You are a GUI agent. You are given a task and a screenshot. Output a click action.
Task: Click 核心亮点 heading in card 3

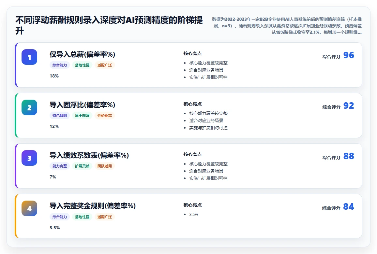pos(193,154)
